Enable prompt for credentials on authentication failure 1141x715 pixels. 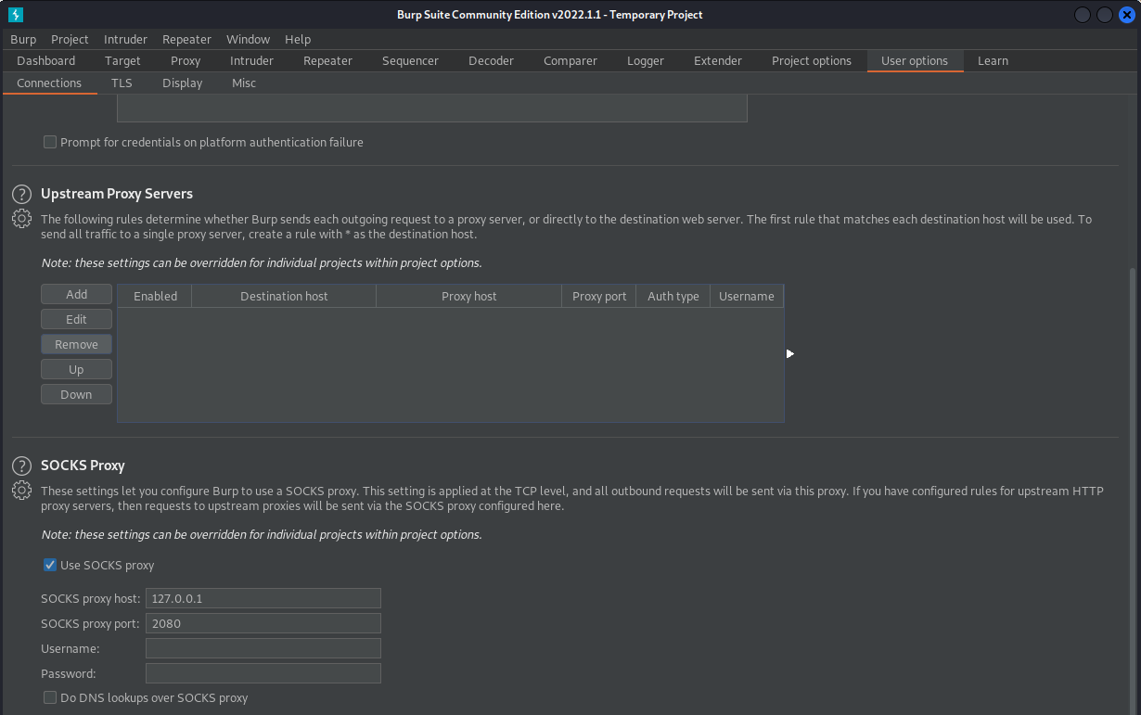coord(50,143)
